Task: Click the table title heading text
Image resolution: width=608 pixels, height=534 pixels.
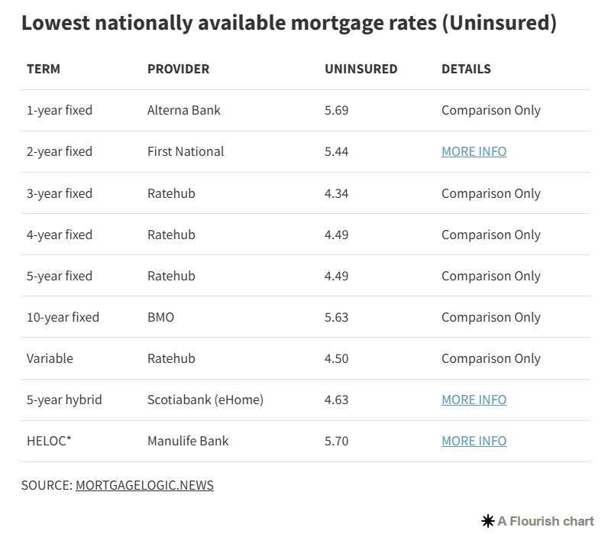Action: (289, 22)
